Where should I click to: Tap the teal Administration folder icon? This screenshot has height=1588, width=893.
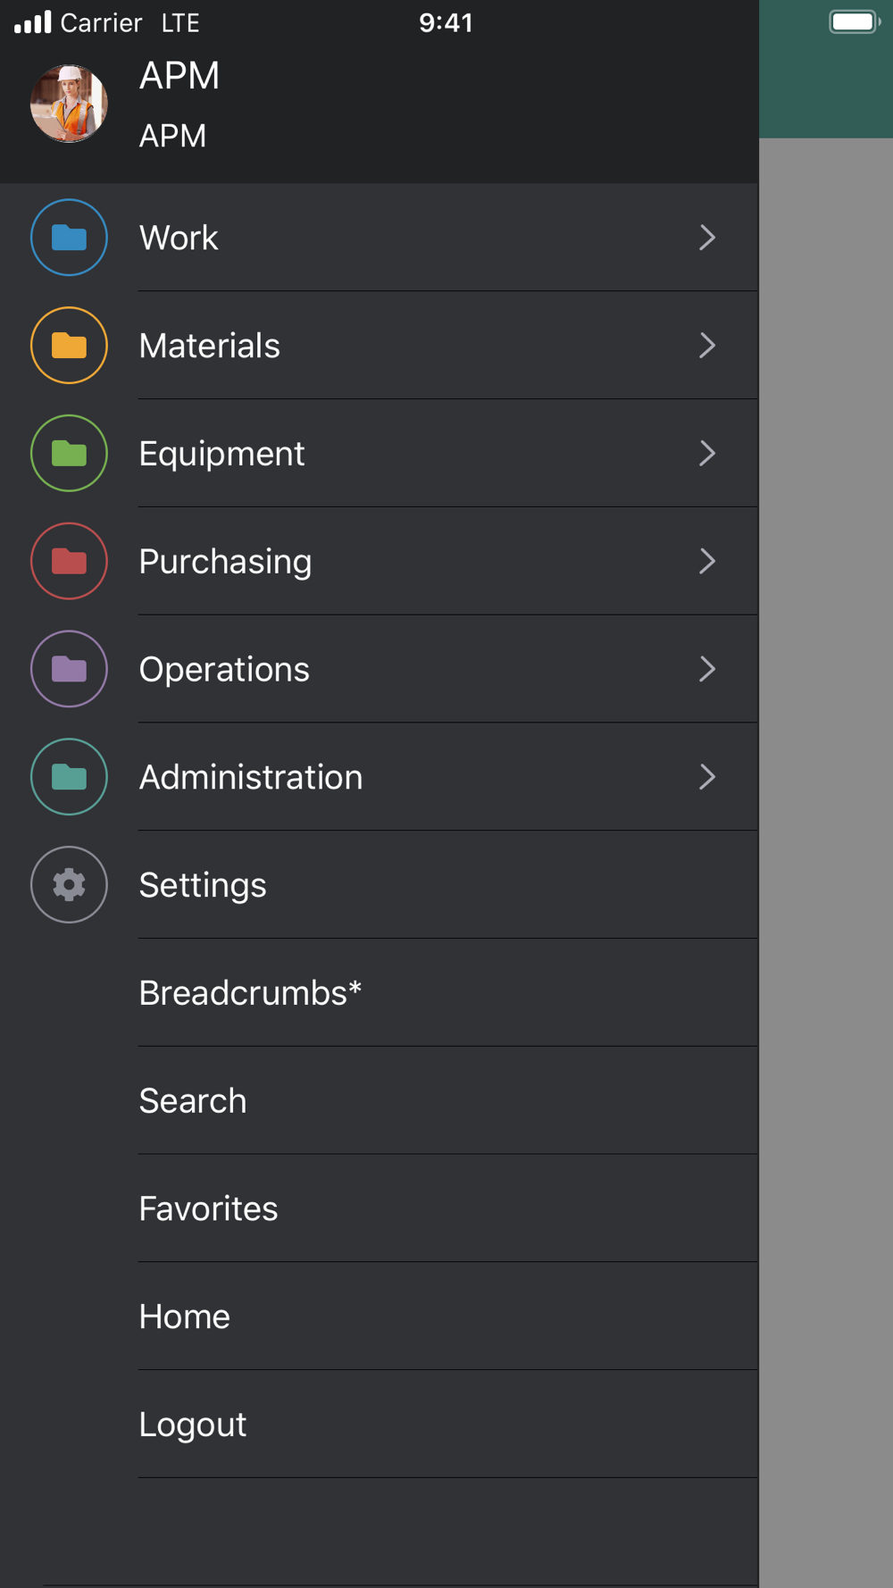69,777
